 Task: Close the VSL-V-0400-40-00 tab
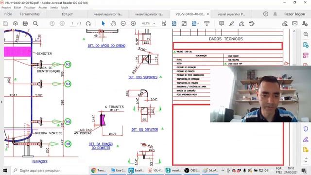[x=208, y=14]
